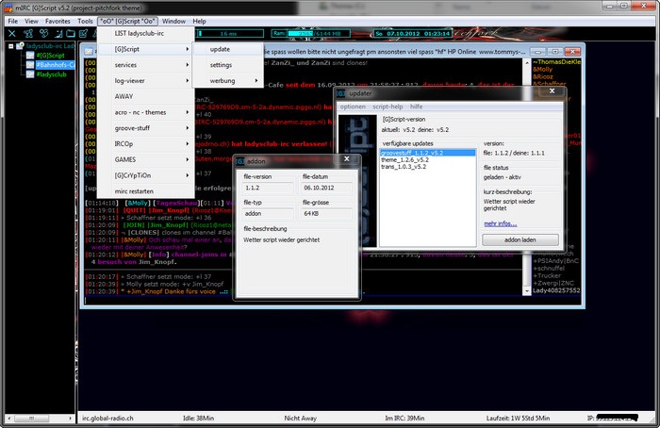Open the Favorites menu

coord(58,21)
